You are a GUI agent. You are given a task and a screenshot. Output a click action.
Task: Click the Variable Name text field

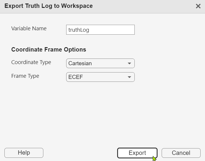coord(100,30)
